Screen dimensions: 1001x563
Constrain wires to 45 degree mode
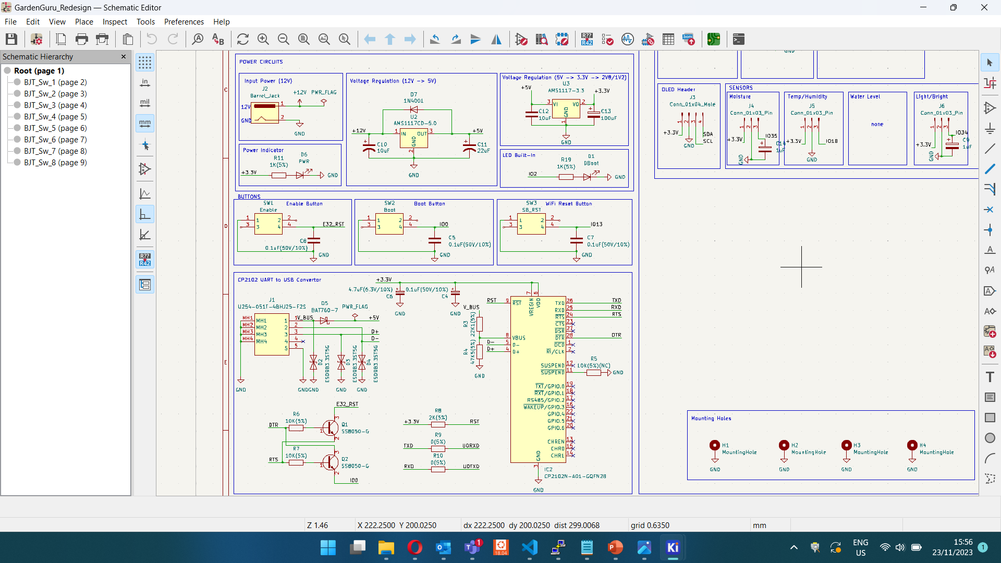tap(145, 235)
